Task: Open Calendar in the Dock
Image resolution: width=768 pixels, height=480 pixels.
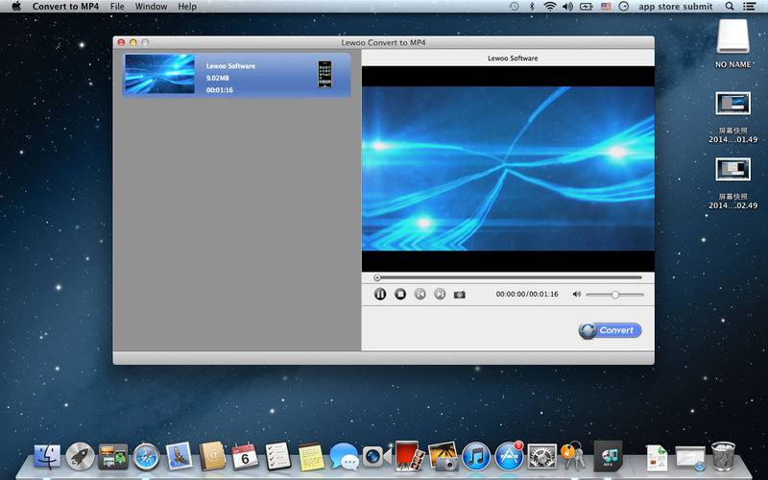Action: point(245,457)
